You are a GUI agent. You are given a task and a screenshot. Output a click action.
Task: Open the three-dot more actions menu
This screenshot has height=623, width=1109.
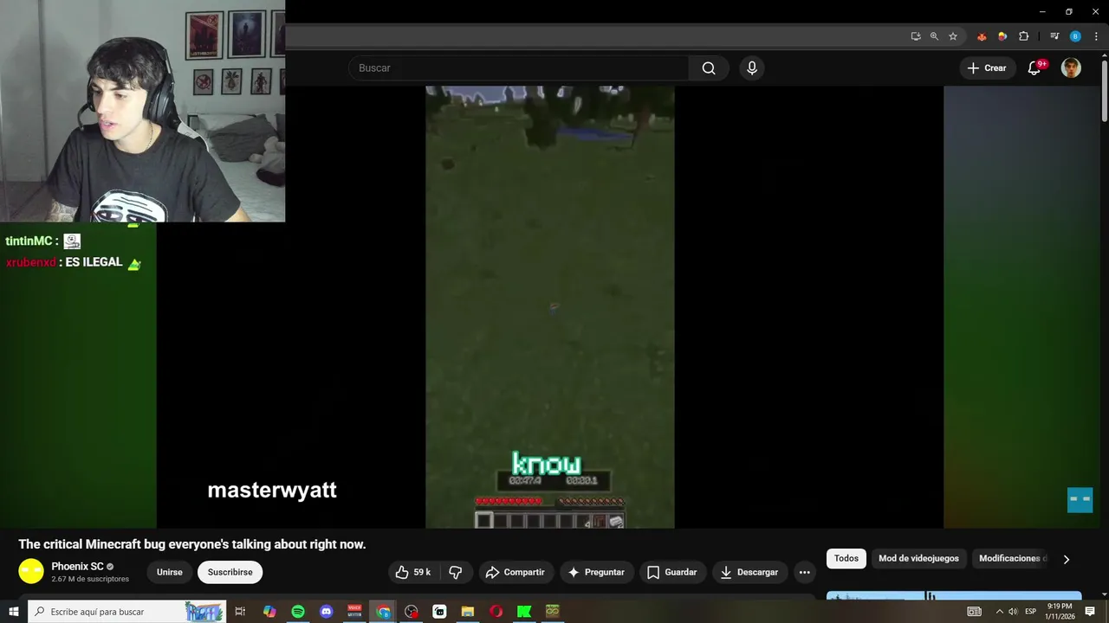(x=805, y=572)
